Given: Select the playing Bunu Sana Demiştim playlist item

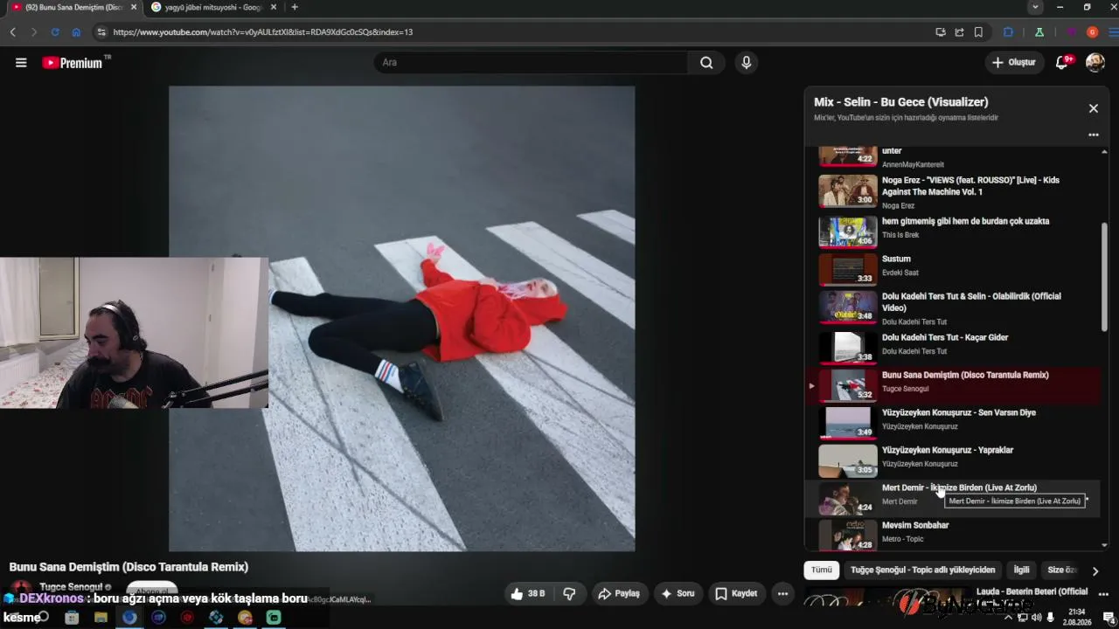Looking at the screenshot, I should click(x=953, y=385).
